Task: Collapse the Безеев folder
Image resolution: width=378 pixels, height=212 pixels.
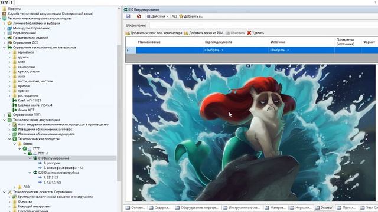Action: pos(14,144)
